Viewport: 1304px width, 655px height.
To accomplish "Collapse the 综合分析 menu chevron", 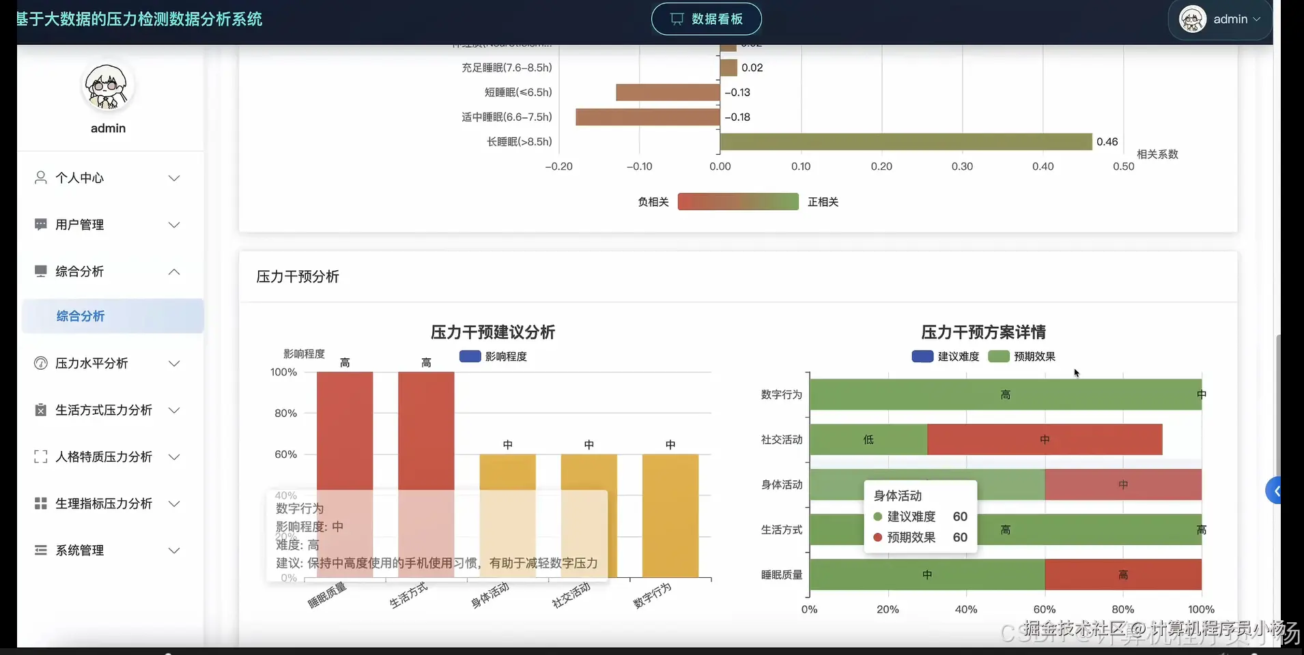I will (x=174, y=272).
